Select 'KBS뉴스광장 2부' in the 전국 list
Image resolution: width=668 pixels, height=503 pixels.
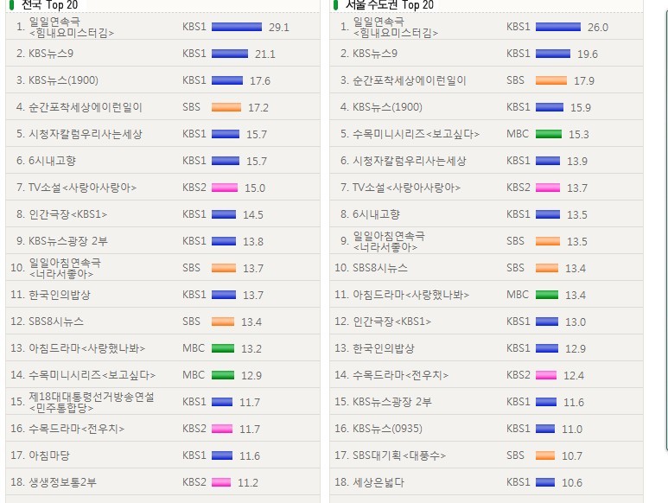coord(67,241)
